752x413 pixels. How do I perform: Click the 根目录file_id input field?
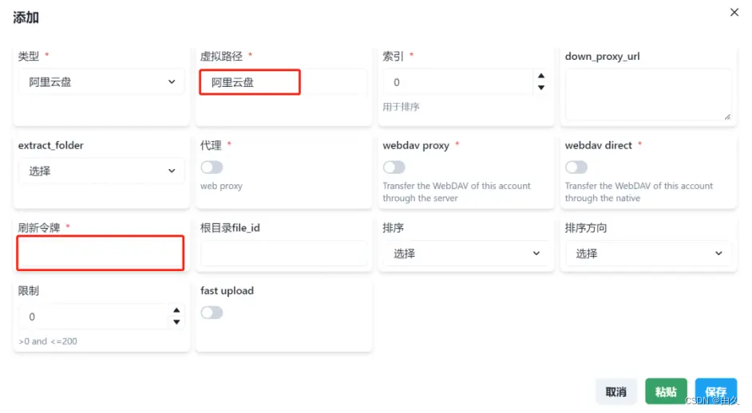(283, 254)
